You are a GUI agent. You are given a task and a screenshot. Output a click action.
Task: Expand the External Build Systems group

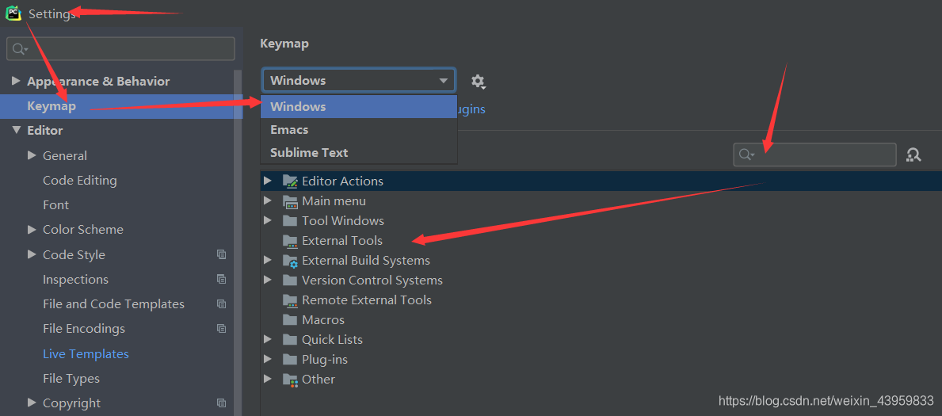pos(267,260)
